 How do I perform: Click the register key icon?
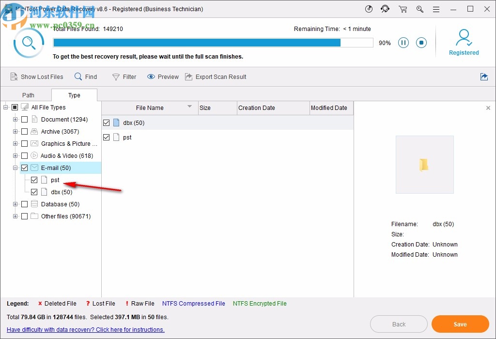420,9
